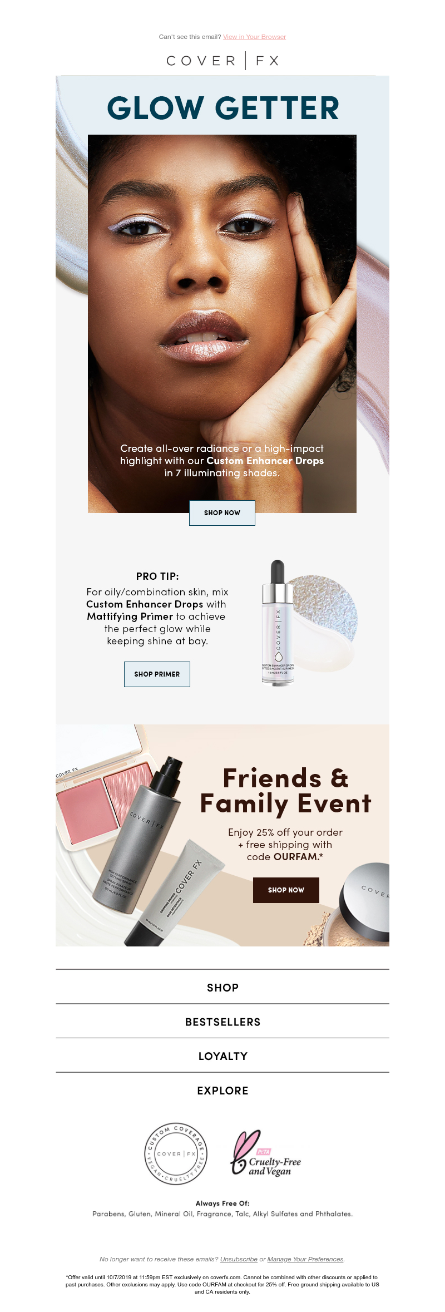Click Manage Your Preferences link

(305, 1259)
